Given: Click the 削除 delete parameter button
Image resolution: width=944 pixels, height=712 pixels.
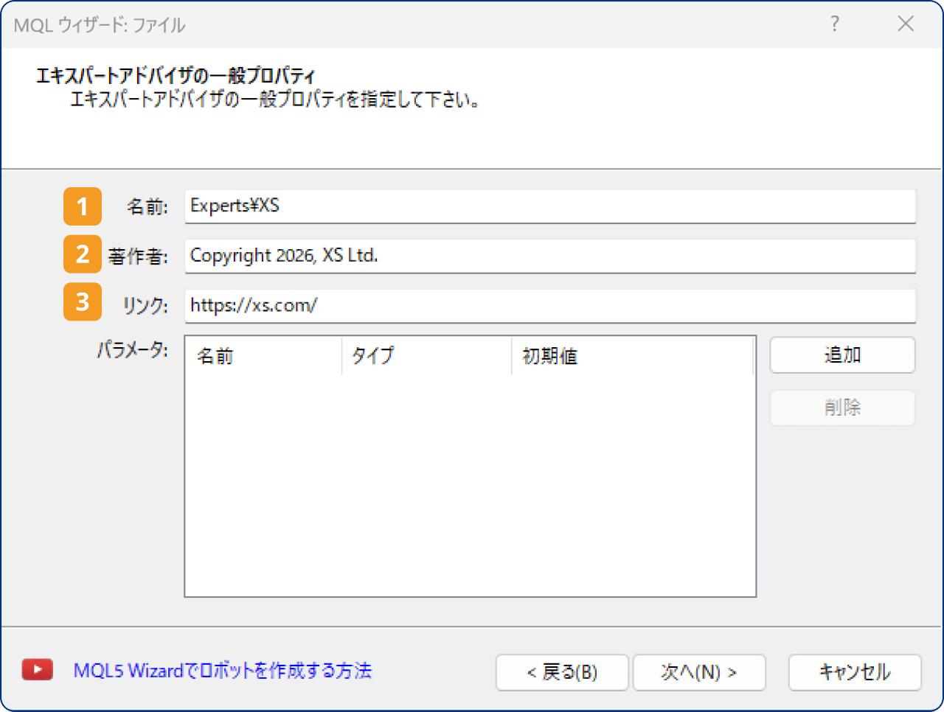Looking at the screenshot, I should (x=842, y=407).
